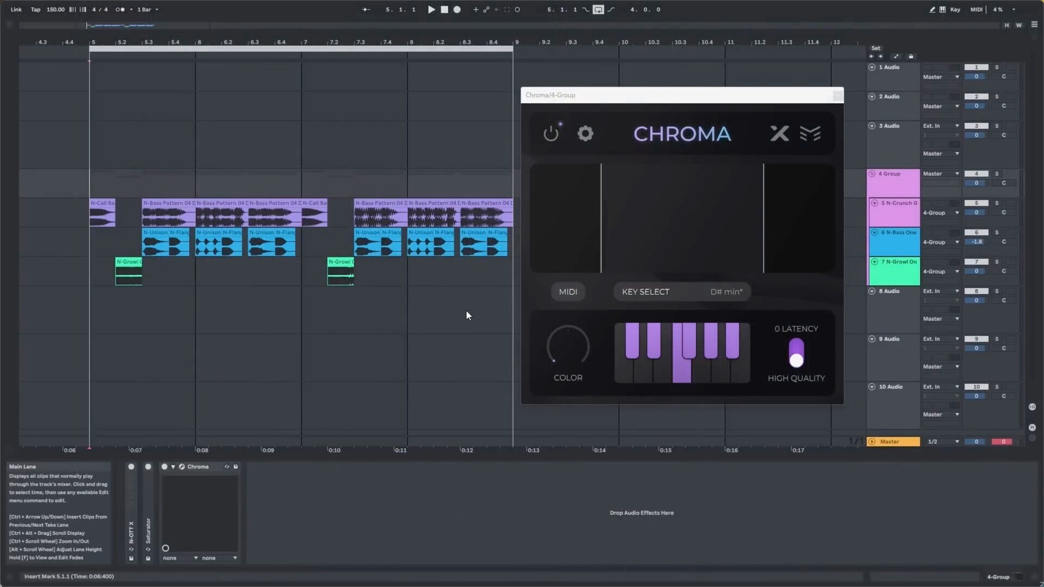Screen dimensions: 1044x587
Task: Toggle the Draw Mode pencil icon
Action: pyautogui.click(x=932, y=9)
